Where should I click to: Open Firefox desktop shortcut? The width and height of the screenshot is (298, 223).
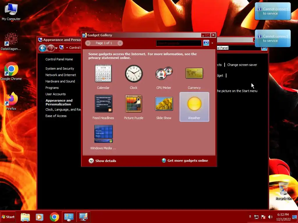[x=11, y=101]
